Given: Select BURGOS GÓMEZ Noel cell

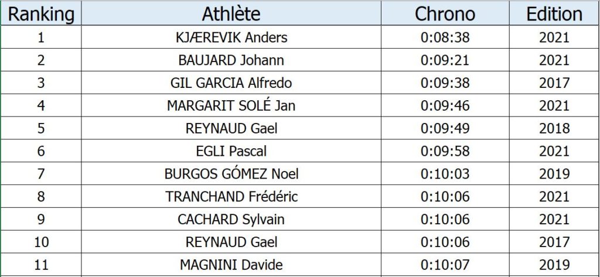Looking at the screenshot, I should pos(231,174).
